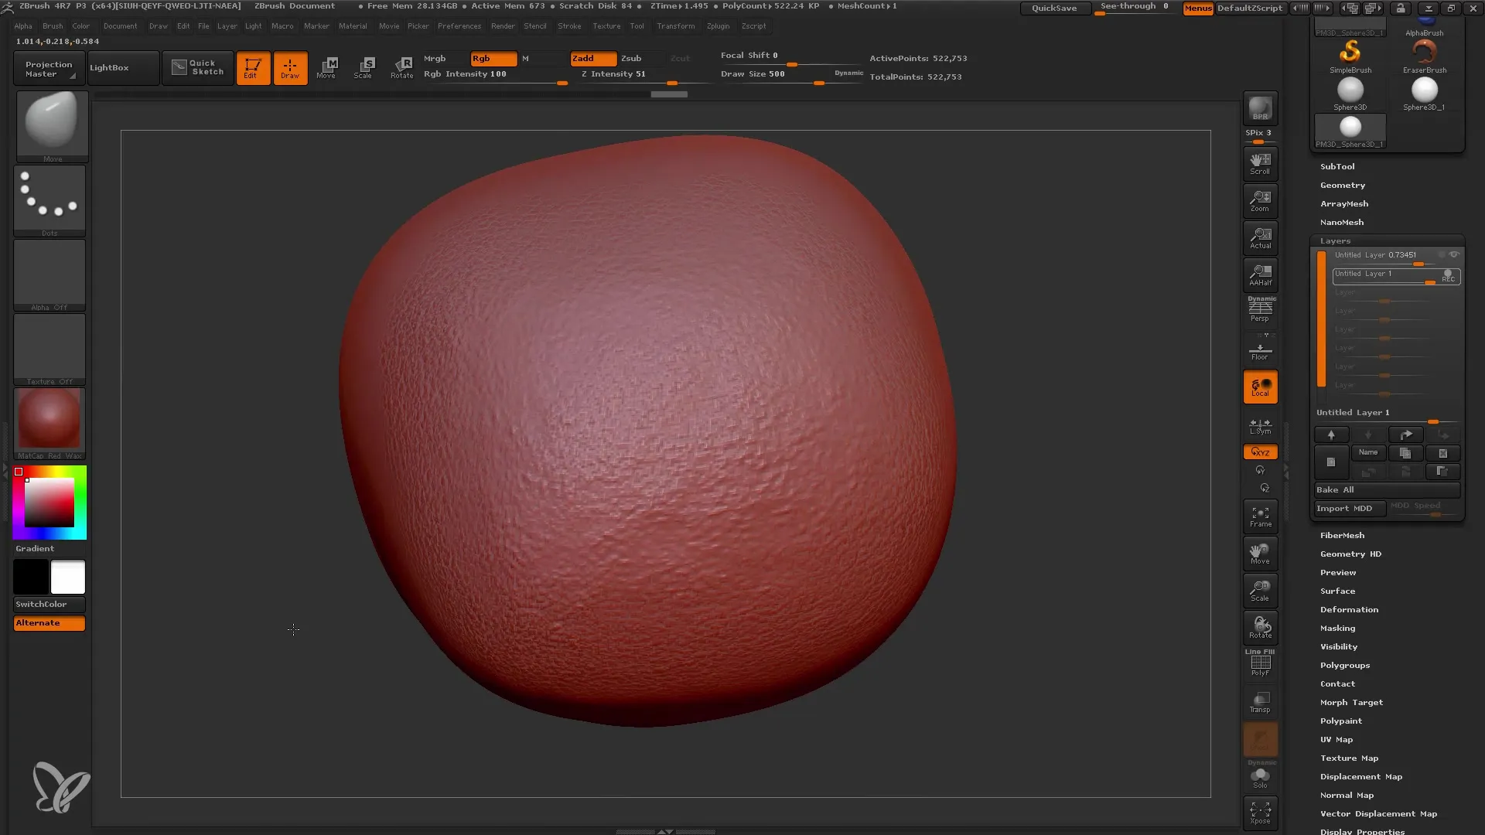Screen dimensions: 1485x835
Task: Expand the Deformation panel section
Action: point(1348,608)
